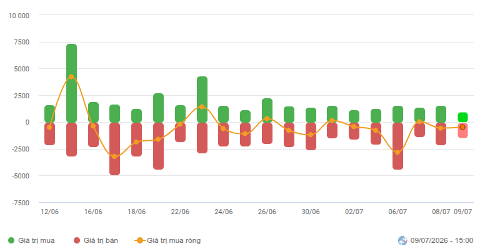
Task: Toggle the Giá trị bán legend series
Action: (x=96, y=240)
